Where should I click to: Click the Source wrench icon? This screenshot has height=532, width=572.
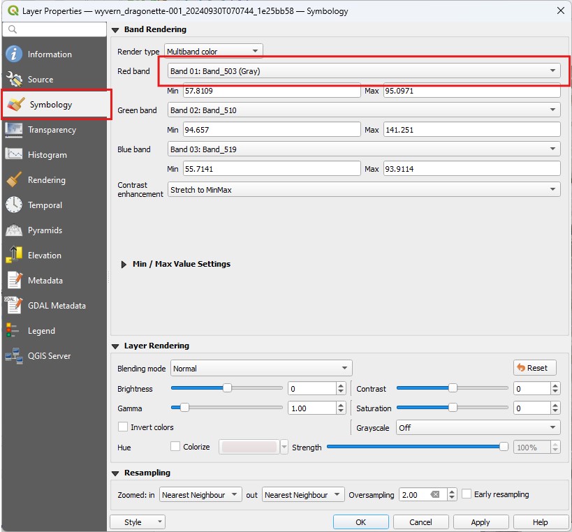click(14, 80)
